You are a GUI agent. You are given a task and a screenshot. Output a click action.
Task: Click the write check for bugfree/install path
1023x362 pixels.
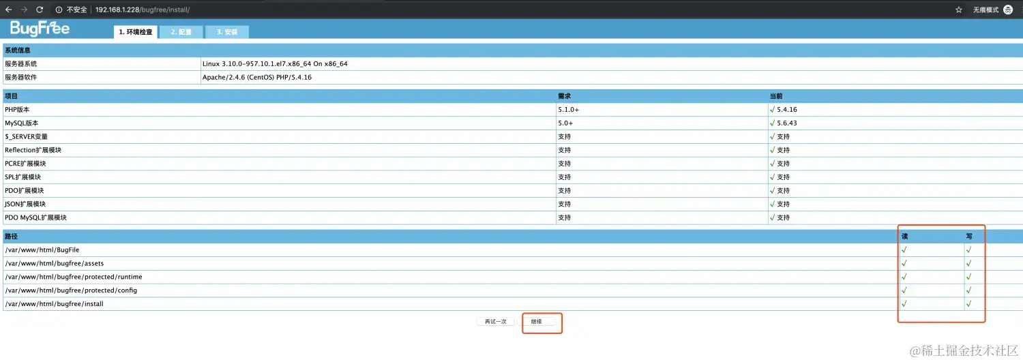pos(968,304)
